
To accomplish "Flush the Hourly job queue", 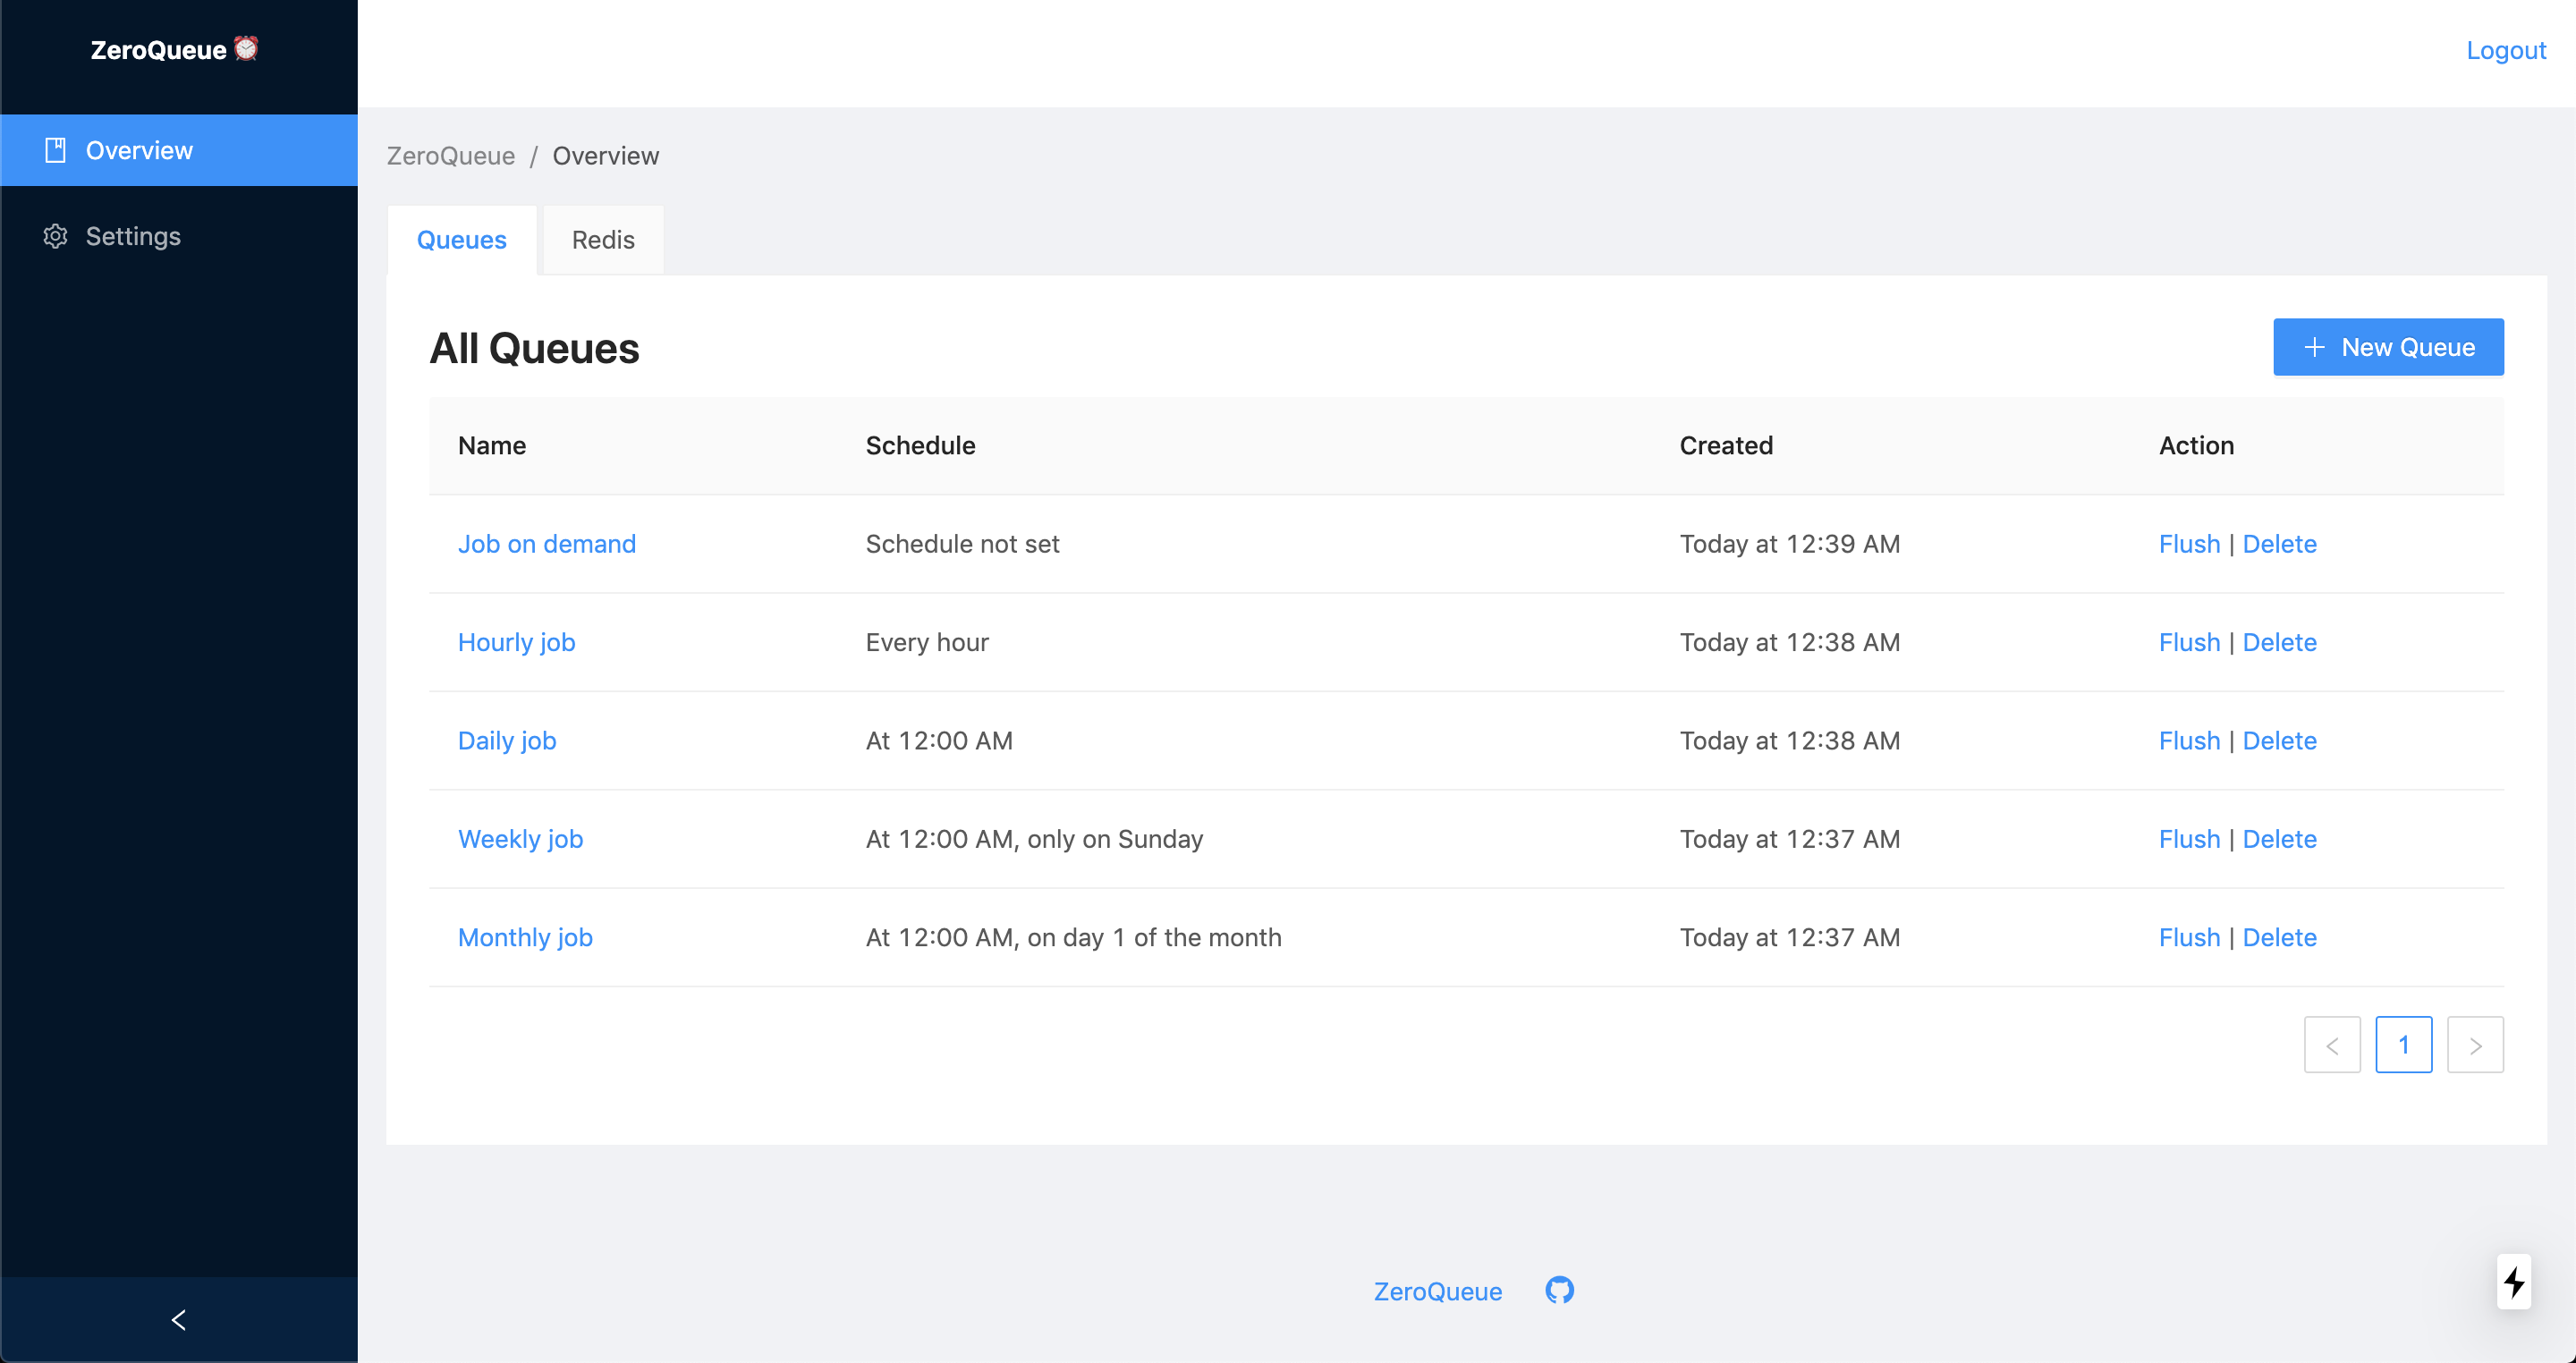I will coord(2188,642).
